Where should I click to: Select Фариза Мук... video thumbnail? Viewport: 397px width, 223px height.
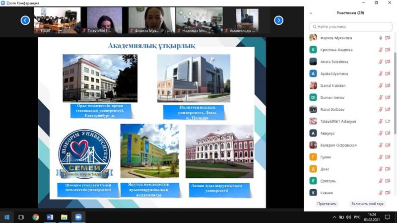coord(152,20)
